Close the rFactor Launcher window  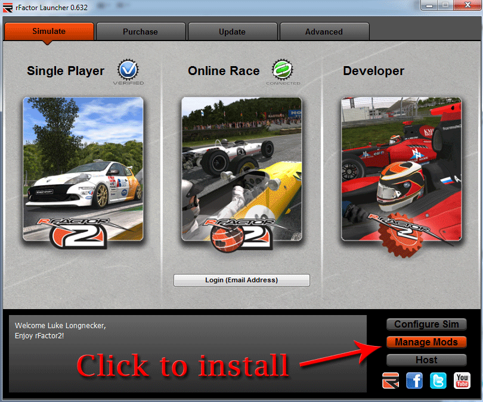[467, 5]
